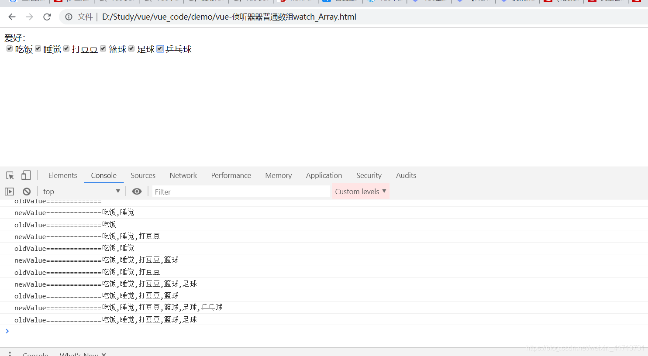Uncheck the 乒乓球 checkbox
The image size is (648, 356).
[x=160, y=48]
